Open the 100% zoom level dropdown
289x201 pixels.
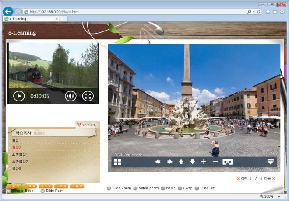(x=279, y=196)
